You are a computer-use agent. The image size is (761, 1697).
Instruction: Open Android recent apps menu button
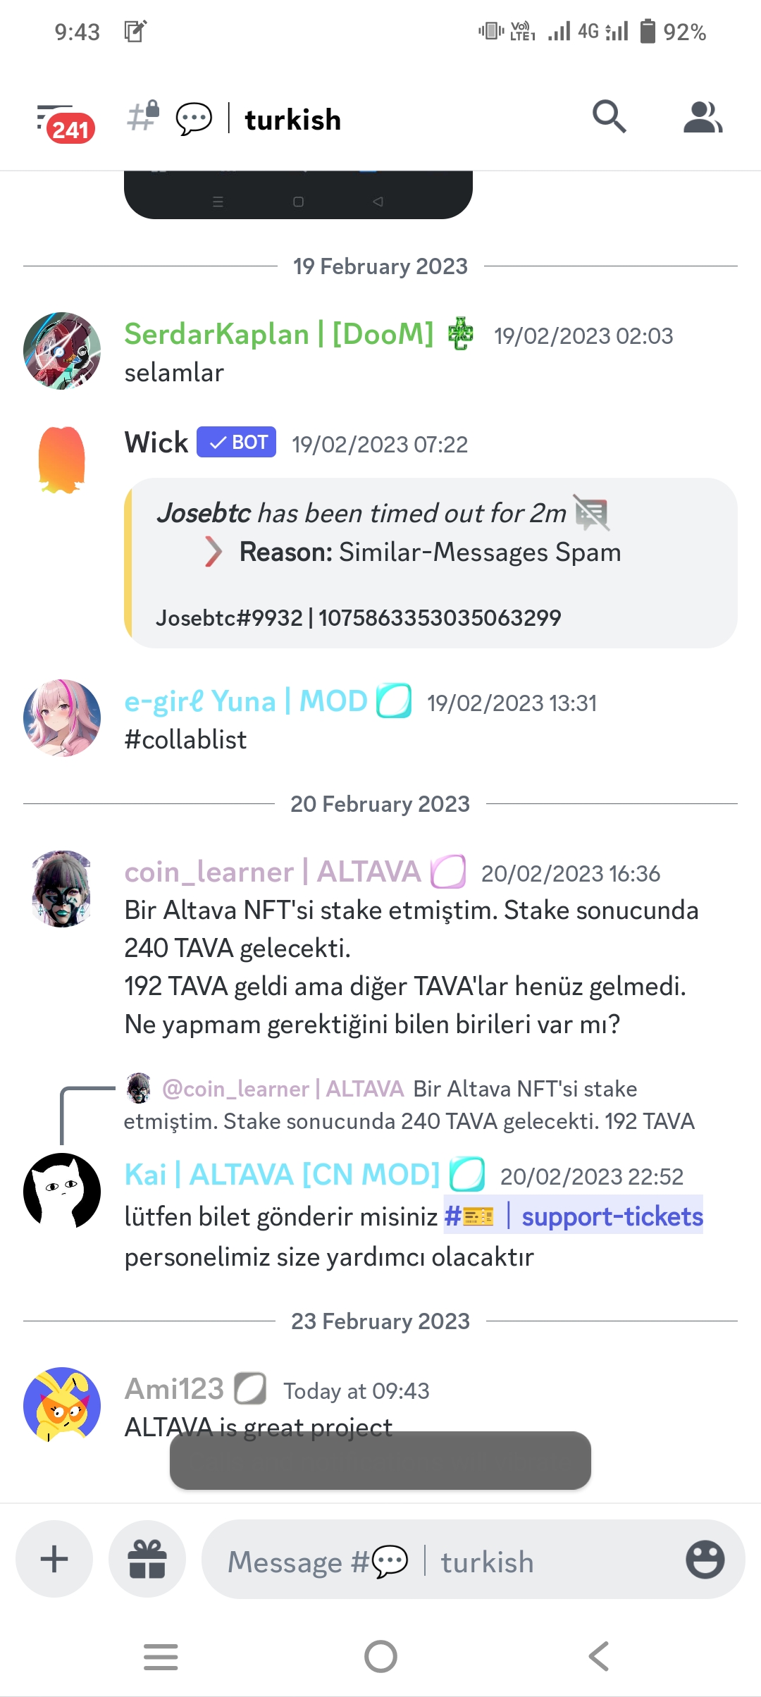tap(161, 1656)
